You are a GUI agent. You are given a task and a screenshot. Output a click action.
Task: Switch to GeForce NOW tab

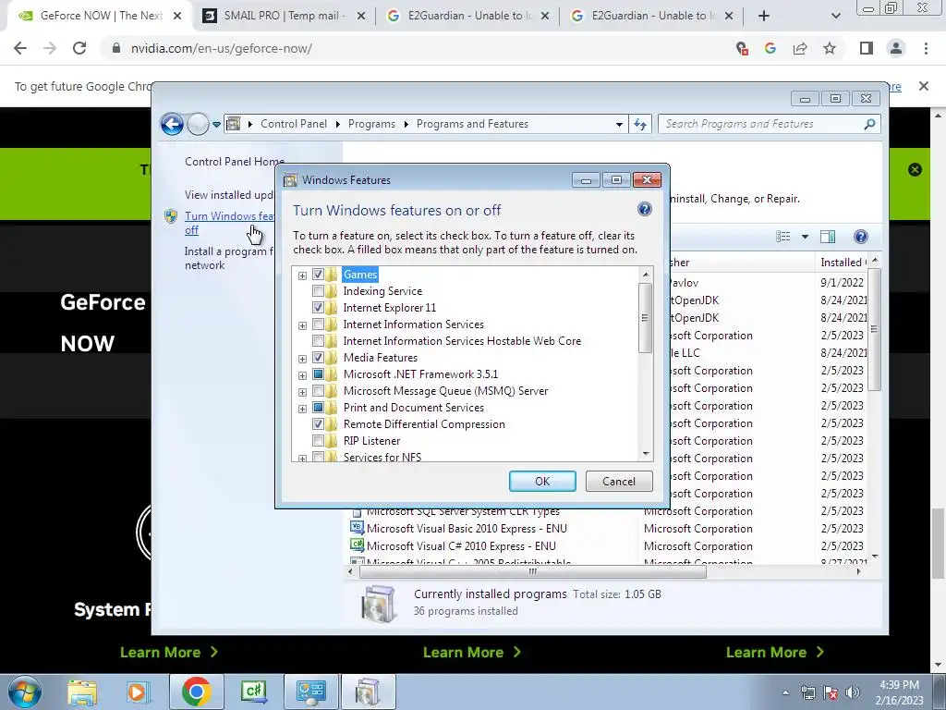tap(101, 16)
